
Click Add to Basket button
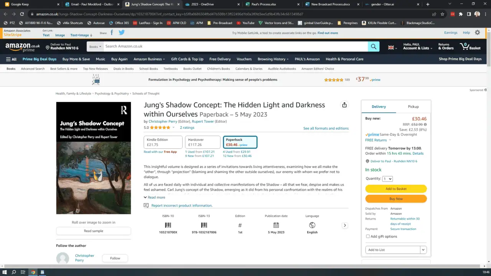(x=396, y=189)
